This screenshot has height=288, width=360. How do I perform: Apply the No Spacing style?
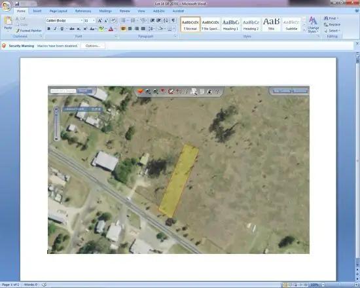click(x=210, y=24)
